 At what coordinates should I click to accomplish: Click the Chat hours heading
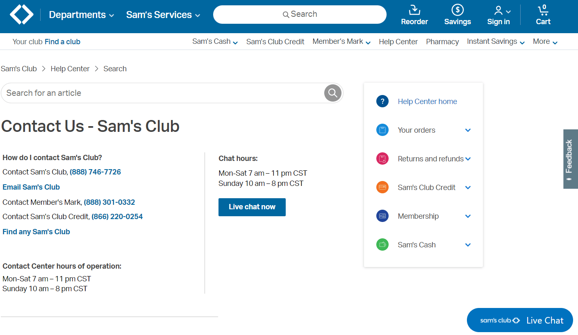238,158
